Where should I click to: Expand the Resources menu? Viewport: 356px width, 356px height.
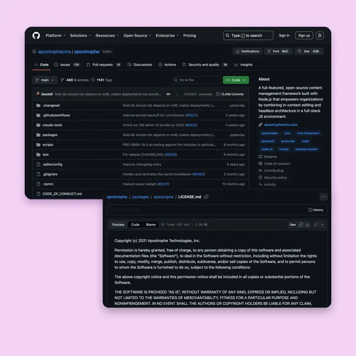107,36
